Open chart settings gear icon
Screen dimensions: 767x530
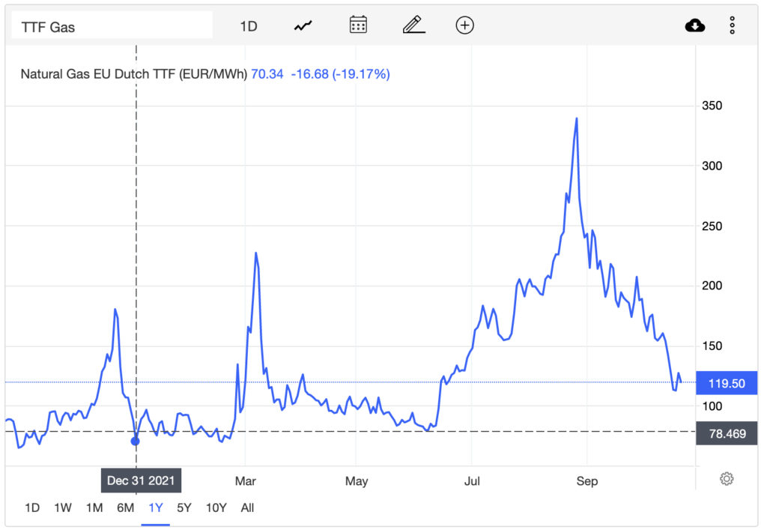tap(727, 478)
